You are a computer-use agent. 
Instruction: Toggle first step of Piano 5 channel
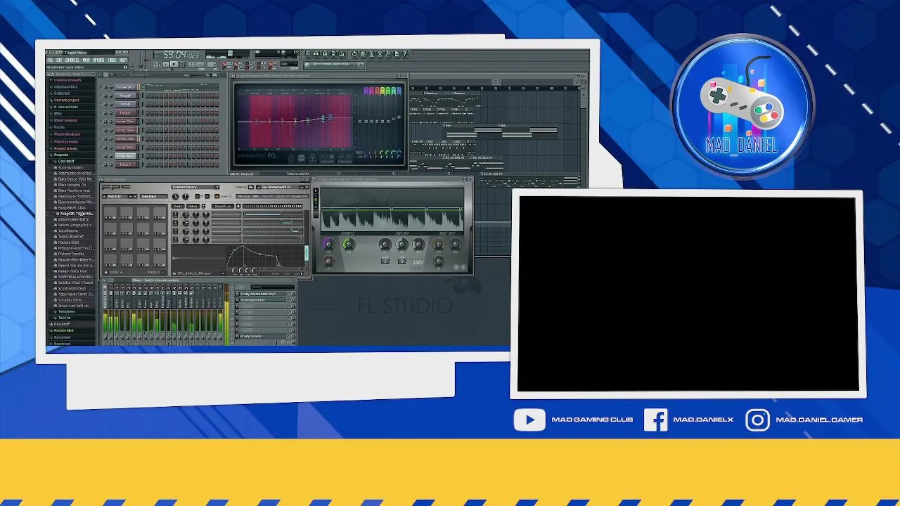[x=148, y=164]
